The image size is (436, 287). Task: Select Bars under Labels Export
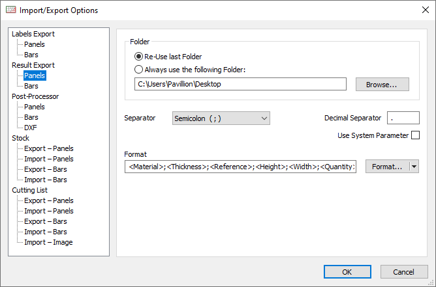(31, 55)
